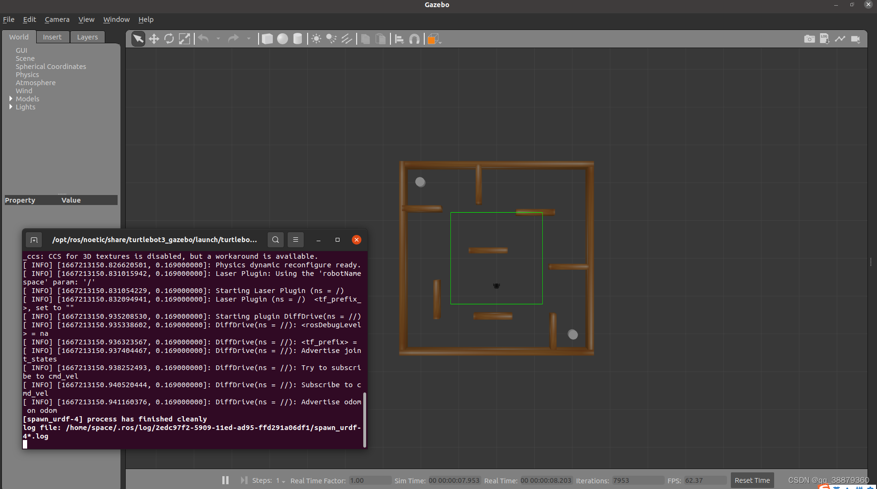Click terminal new tab icon button
This screenshot has width=877, height=489.
point(34,240)
